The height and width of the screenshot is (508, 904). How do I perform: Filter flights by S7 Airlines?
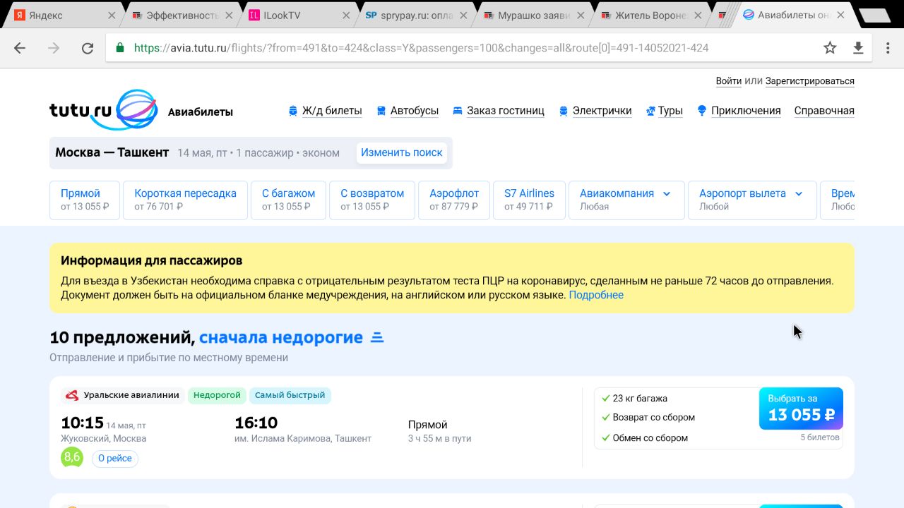(529, 200)
